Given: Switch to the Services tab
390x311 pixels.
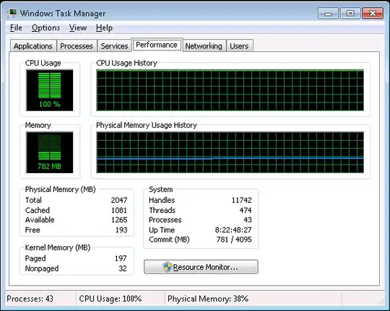Looking at the screenshot, I should point(114,46).
